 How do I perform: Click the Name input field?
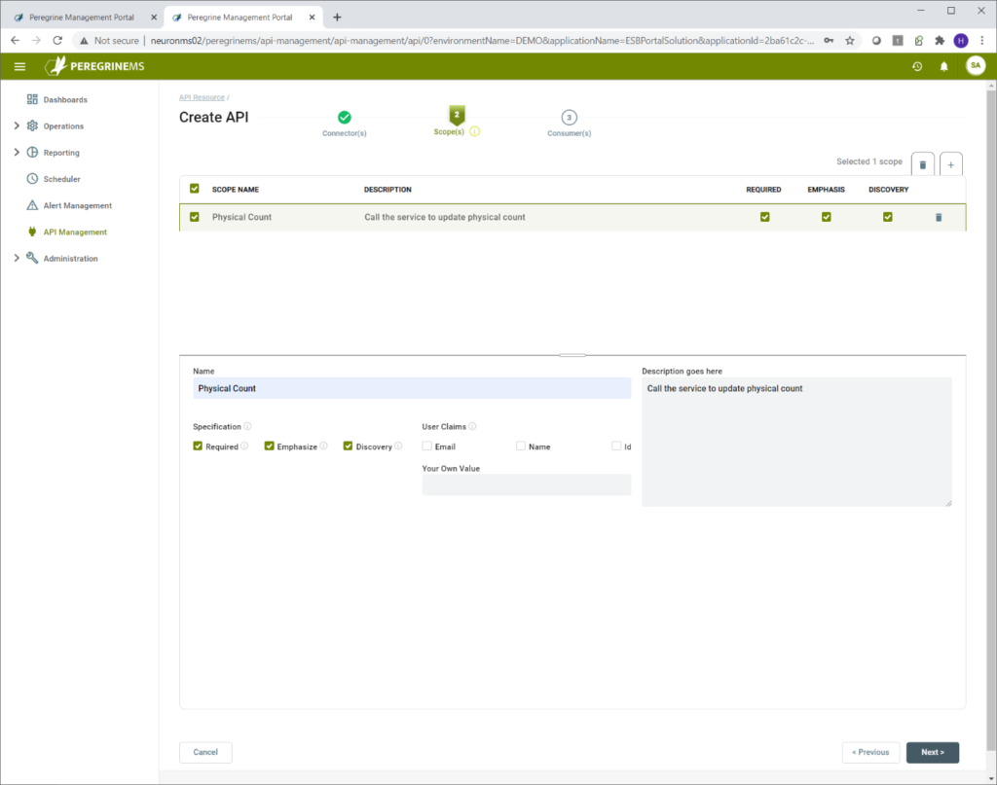coord(412,388)
